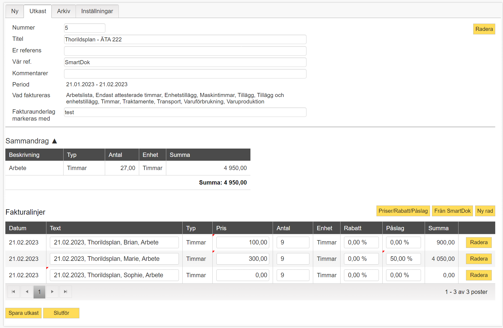Open the Inställningar tab
Screen dimensions: 503x328
(97, 11)
